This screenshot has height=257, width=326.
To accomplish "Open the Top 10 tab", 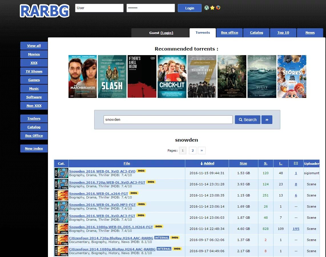I will point(283,33).
